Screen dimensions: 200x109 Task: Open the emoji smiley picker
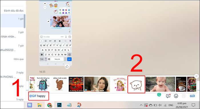(176, 96)
